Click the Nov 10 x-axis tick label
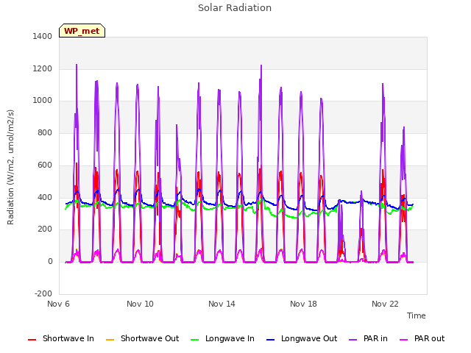This screenshot has height=353, width=471. pos(140,304)
